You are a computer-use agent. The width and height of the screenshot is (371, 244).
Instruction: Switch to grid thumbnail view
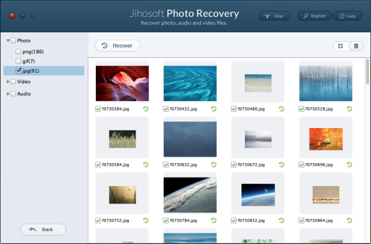[341, 46]
